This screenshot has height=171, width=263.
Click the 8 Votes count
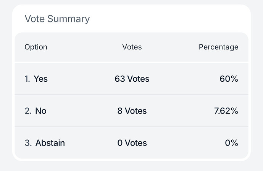click(x=132, y=111)
